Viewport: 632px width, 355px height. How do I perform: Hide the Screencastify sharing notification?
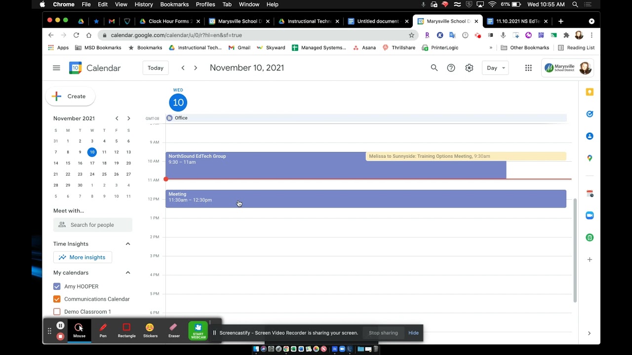[413, 333]
